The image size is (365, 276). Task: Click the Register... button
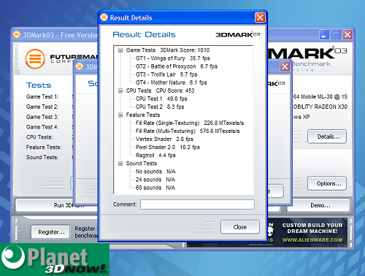50,232
